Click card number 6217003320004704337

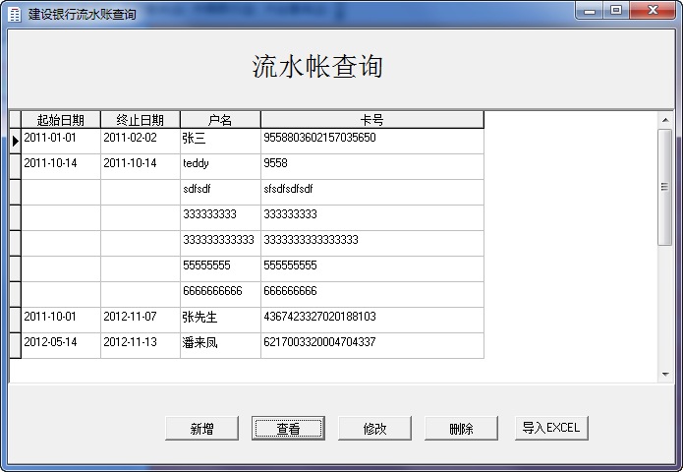[x=372, y=345]
